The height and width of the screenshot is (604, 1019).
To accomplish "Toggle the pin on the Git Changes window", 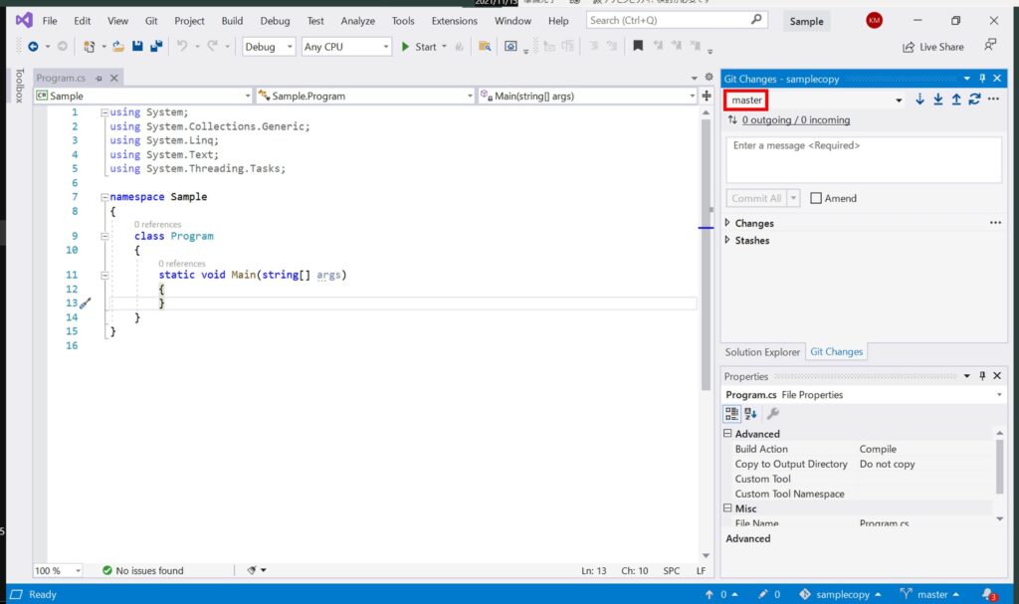I will click(x=981, y=79).
